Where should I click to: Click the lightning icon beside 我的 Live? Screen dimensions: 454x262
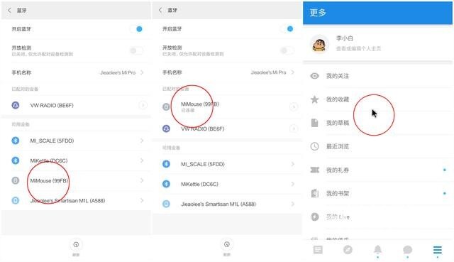click(315, 217)
